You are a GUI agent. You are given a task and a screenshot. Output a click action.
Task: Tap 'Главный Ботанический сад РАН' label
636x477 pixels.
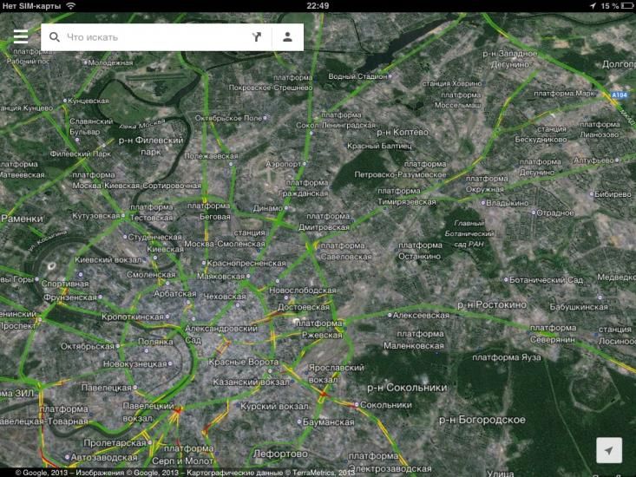469,233
